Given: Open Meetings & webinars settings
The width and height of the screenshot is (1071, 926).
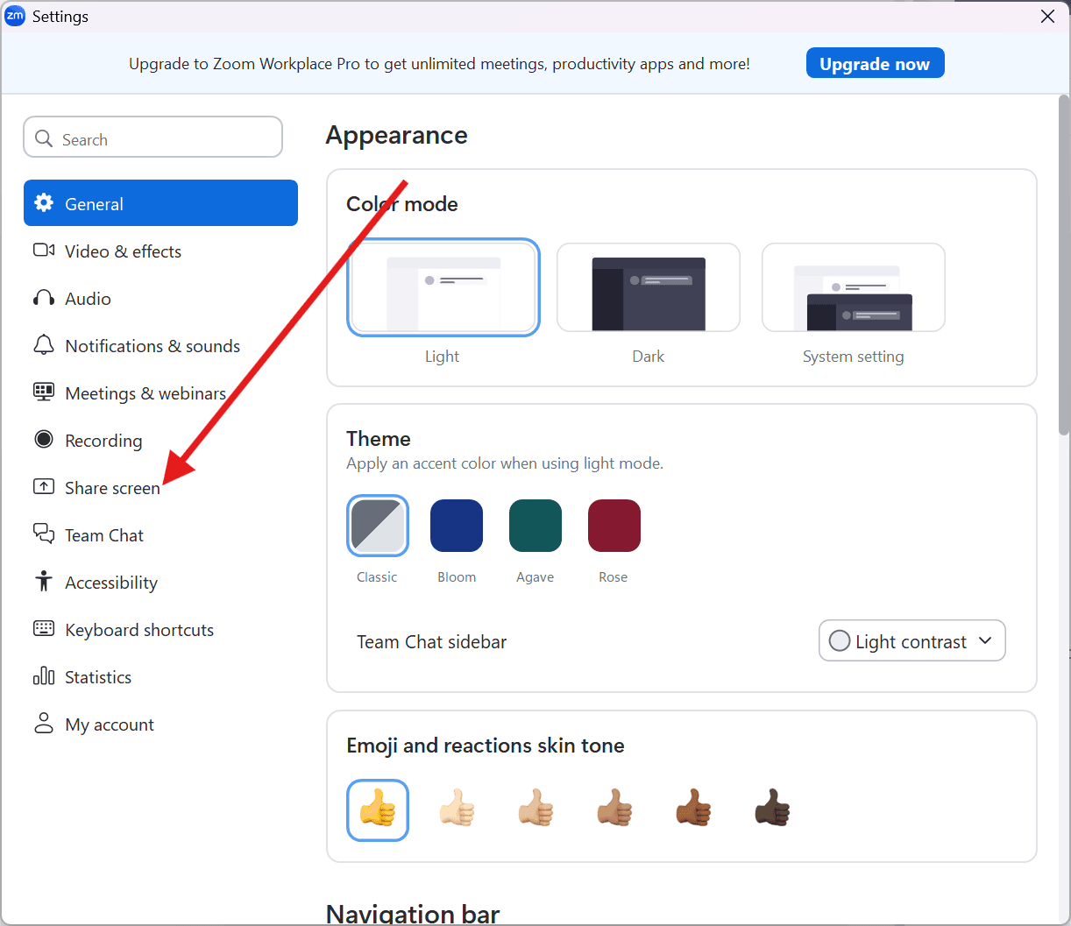Looking at the screenshot, I should 145,393.
